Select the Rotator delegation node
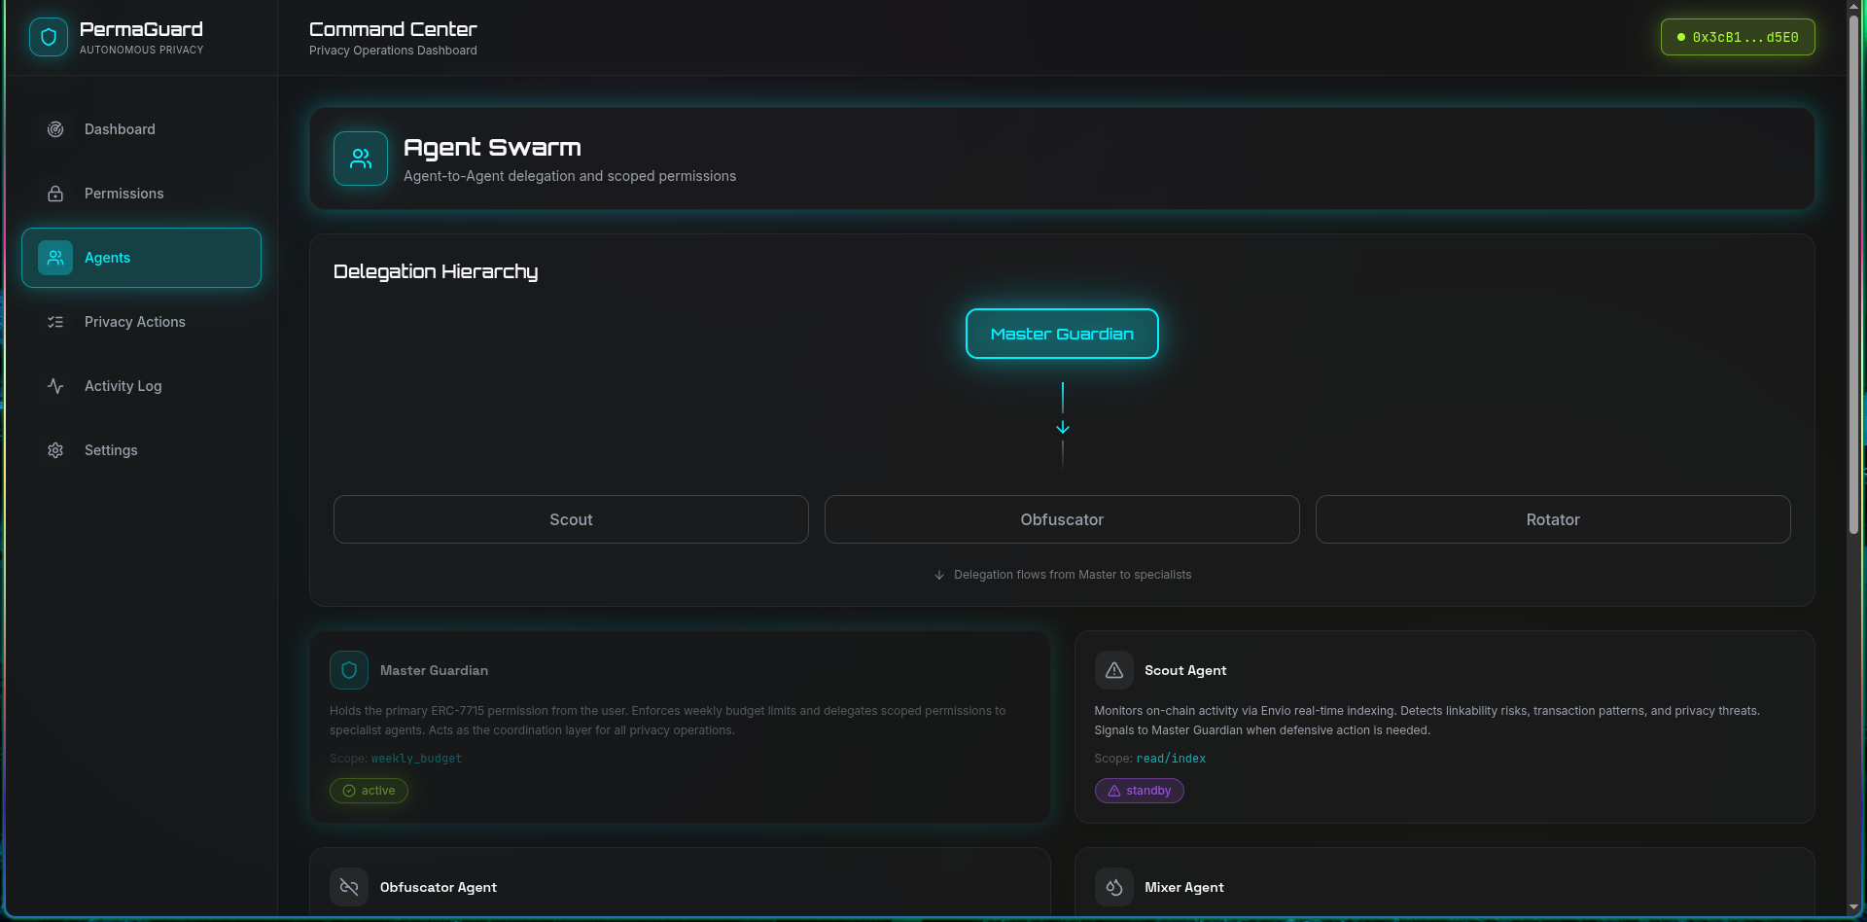Screen dimensions: 1867x922 pos(1553,519)
